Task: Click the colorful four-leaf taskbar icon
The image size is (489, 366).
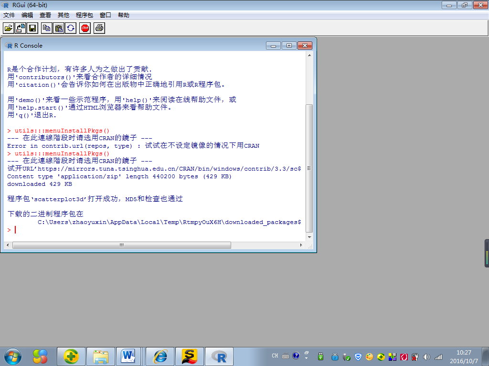Action: (41, 356)
